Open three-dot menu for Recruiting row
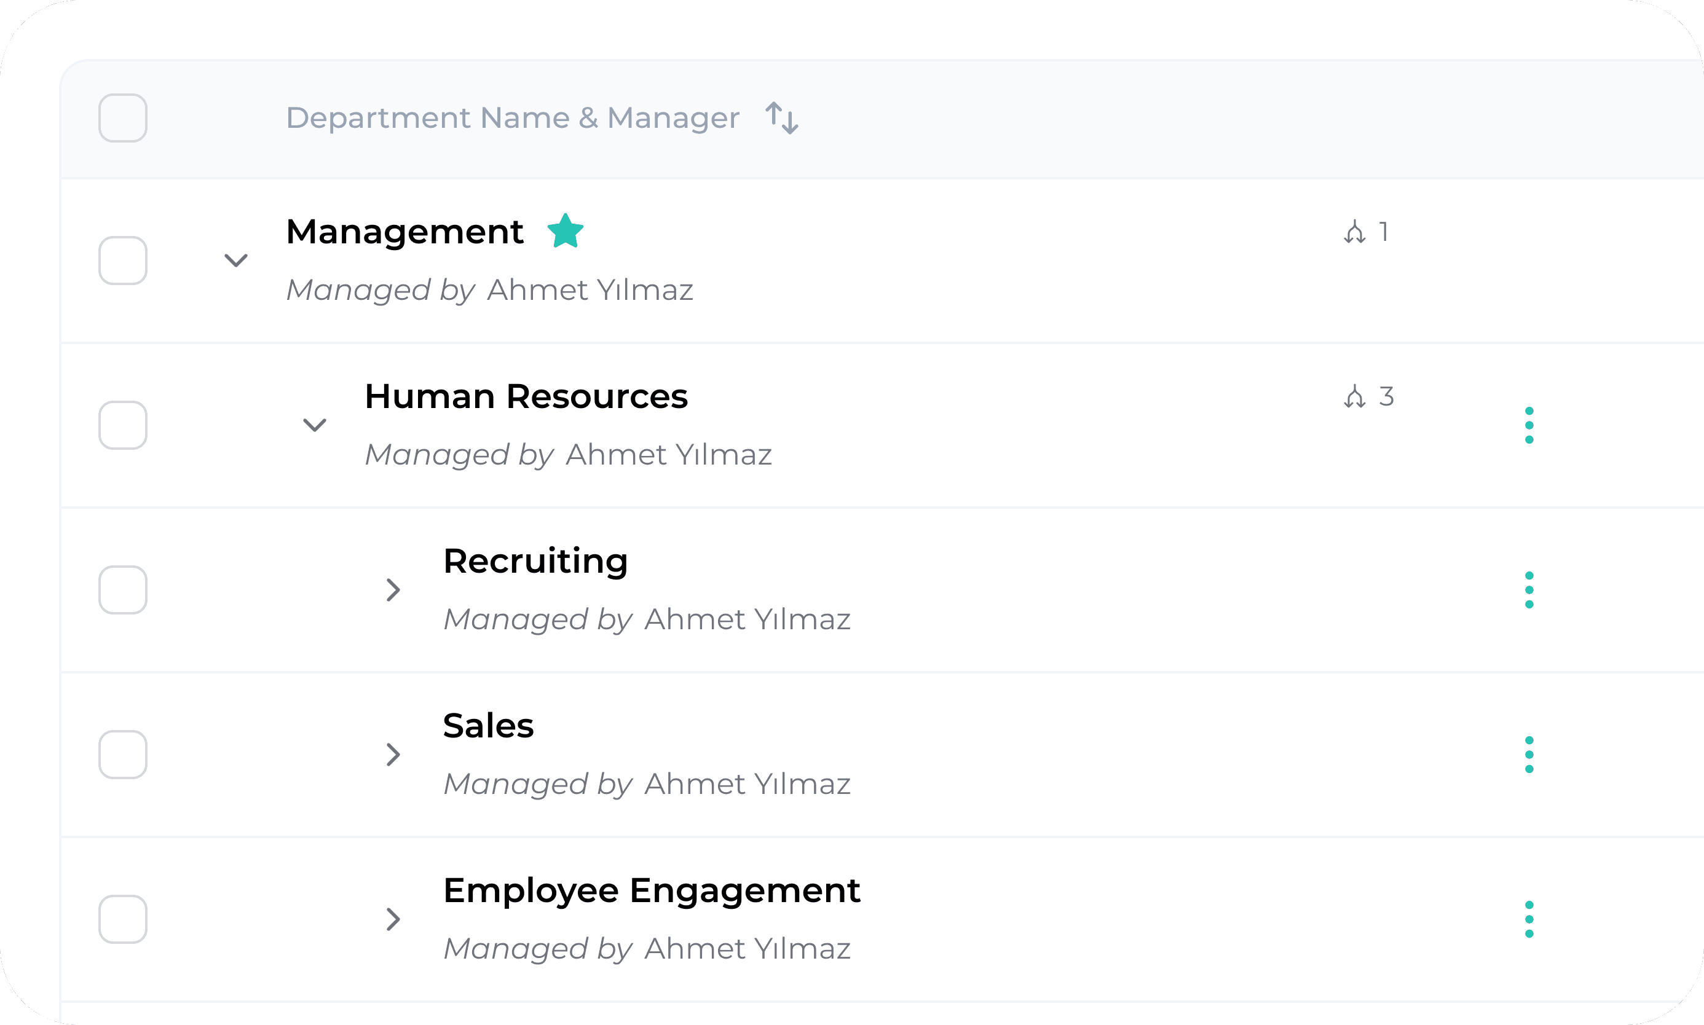This screenshot has height=1025, width=1704. [1529, 590]
